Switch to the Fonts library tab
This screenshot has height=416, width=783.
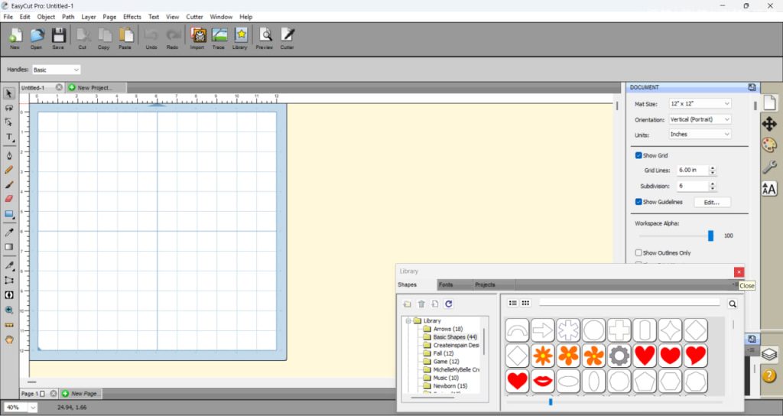[446, 284]
